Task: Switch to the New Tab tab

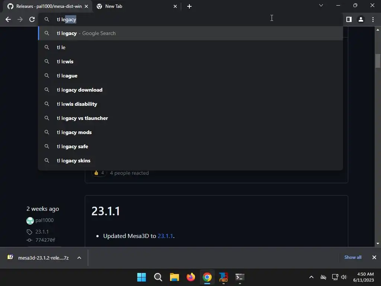Action: pyautogui.click(x=137, y=6)
